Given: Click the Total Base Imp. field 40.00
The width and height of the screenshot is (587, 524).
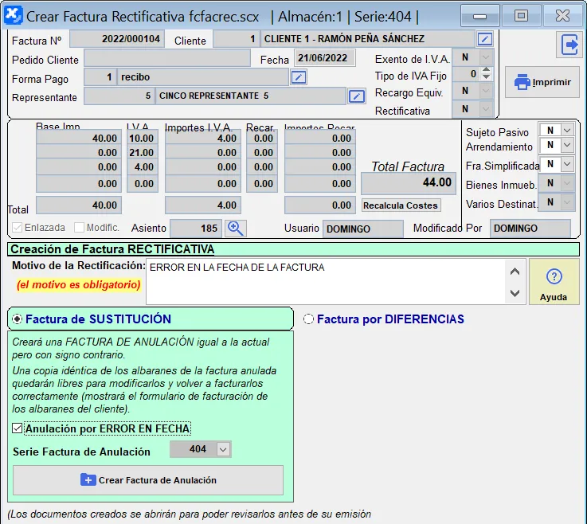Looking at the screenshot, I should (79, 205).
